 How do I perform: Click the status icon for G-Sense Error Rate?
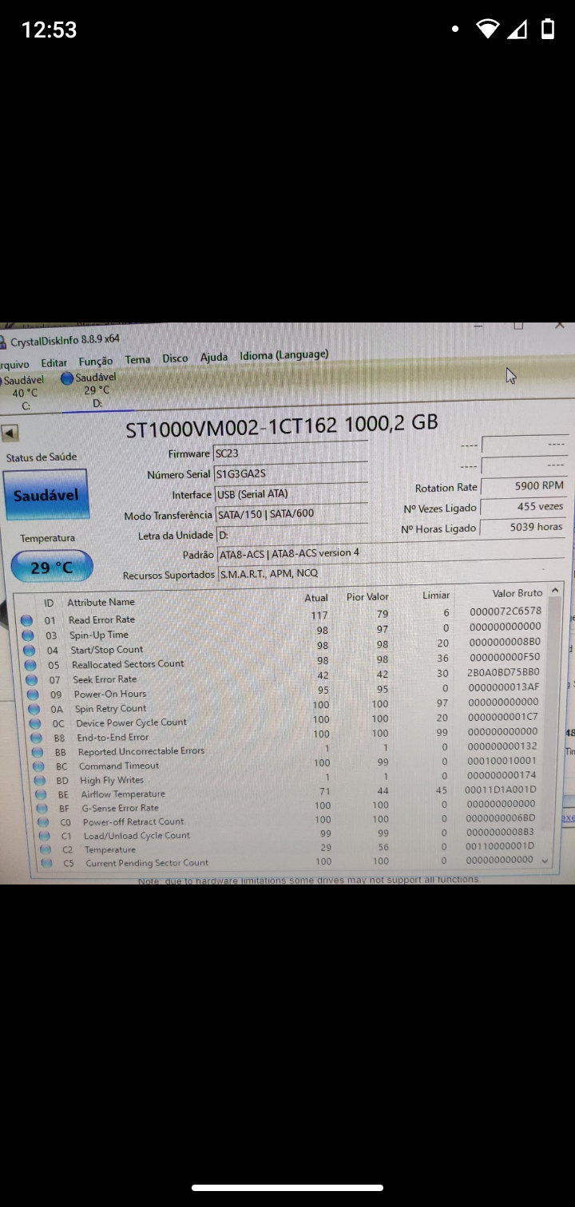point(44,809)
